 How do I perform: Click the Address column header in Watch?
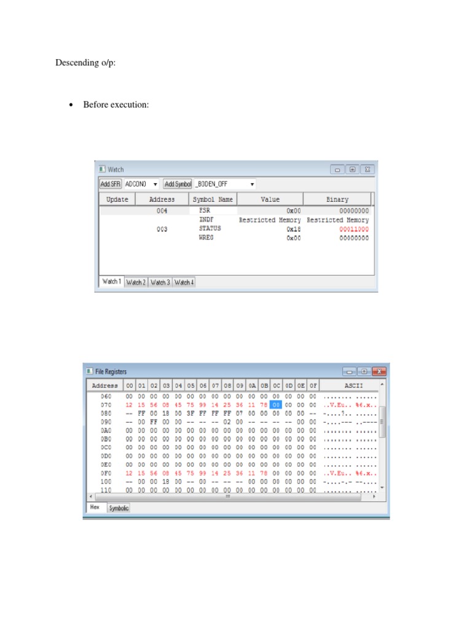[x=162, y=199]
